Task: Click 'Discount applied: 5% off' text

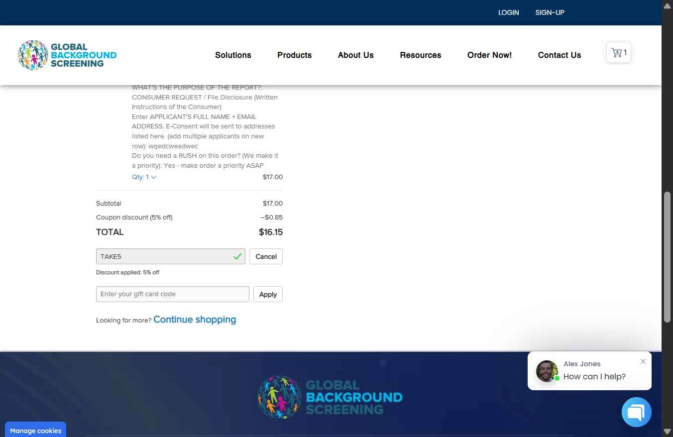Action: pos(128,272)
